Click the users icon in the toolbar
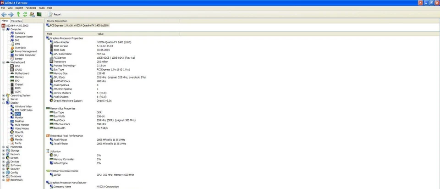 pos(32,14)
